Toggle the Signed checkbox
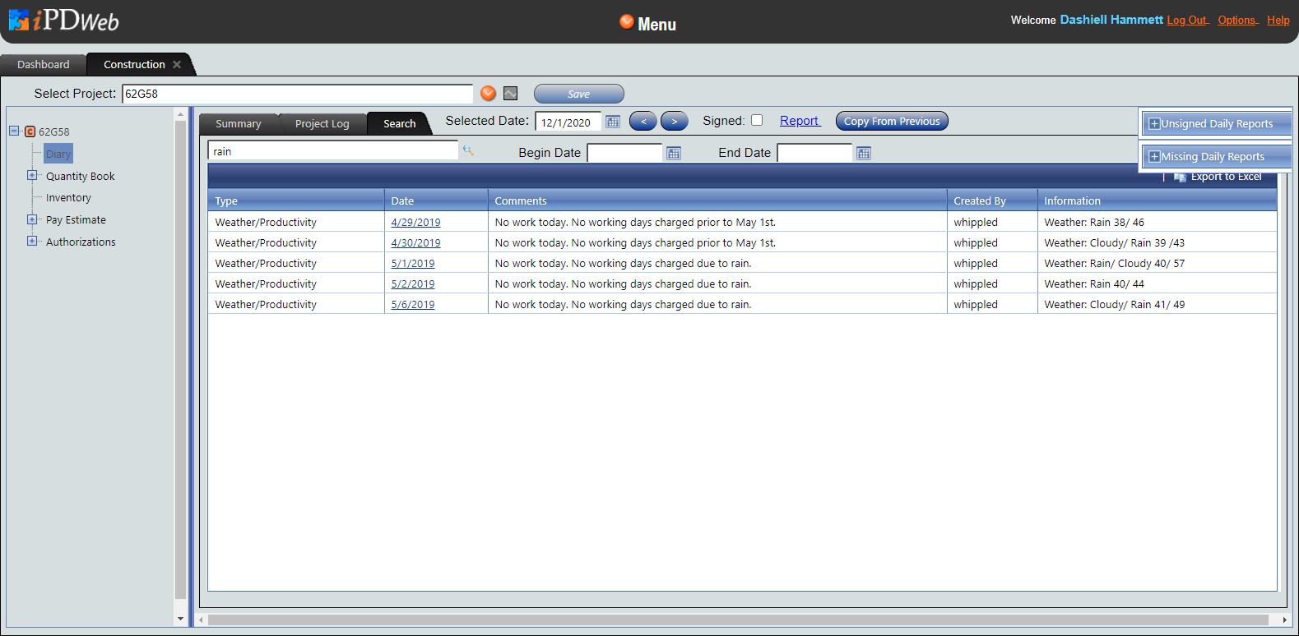Screen dimensions: 1299x636 [x=757, y=120]
